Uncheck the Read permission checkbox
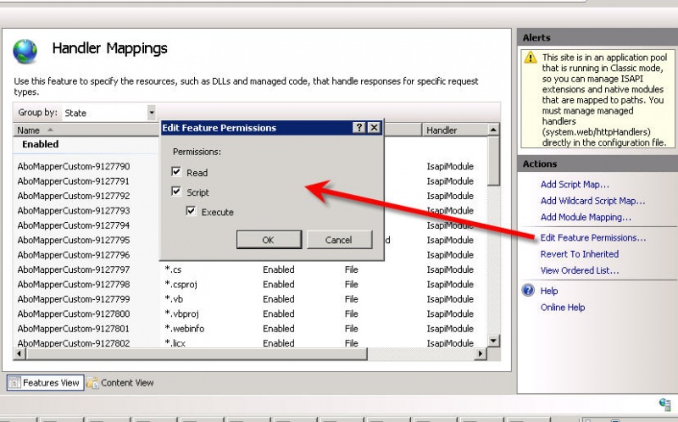This screenshot has width=678, height=422. tap(176, 172)
